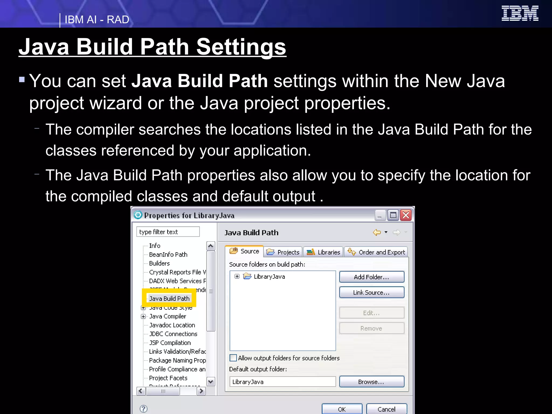Switch to the Libraries tab
This screenshot has width=552, height=414.
(x=323, y=252)
